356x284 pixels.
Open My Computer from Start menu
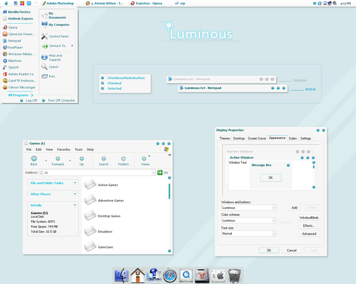56,24
